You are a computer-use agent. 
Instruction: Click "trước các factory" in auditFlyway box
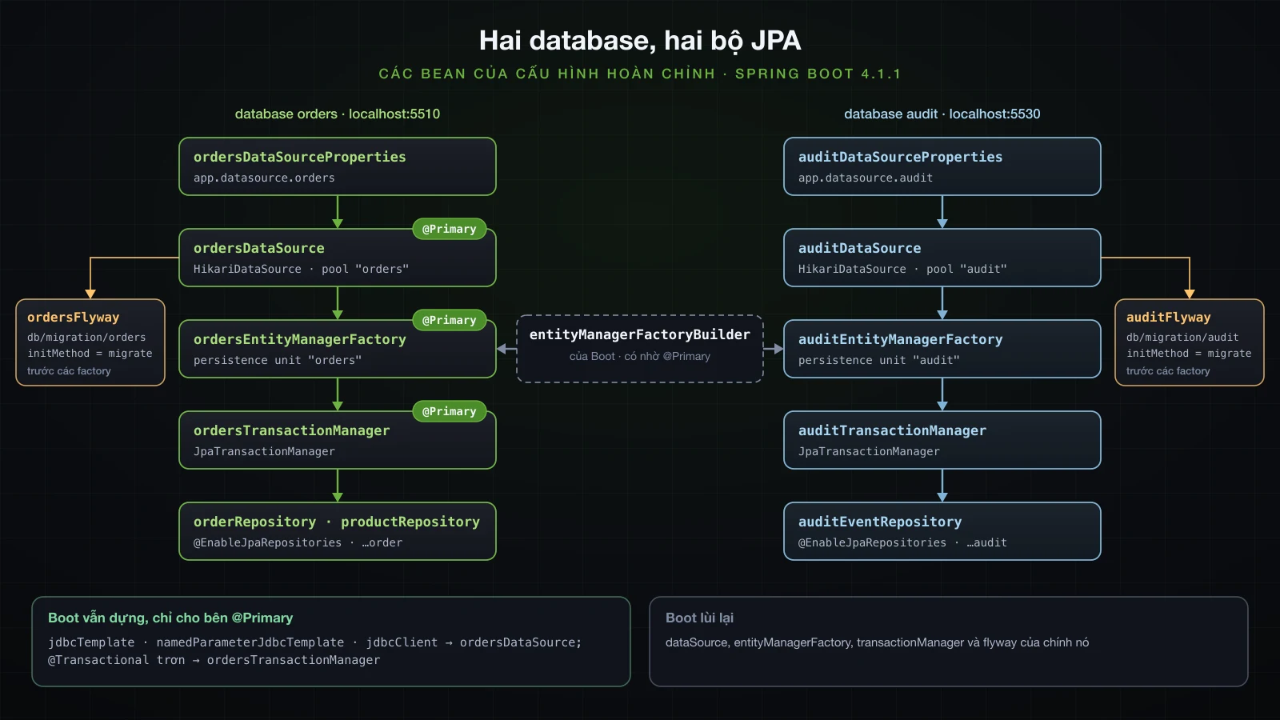(x=1168, y=370)
